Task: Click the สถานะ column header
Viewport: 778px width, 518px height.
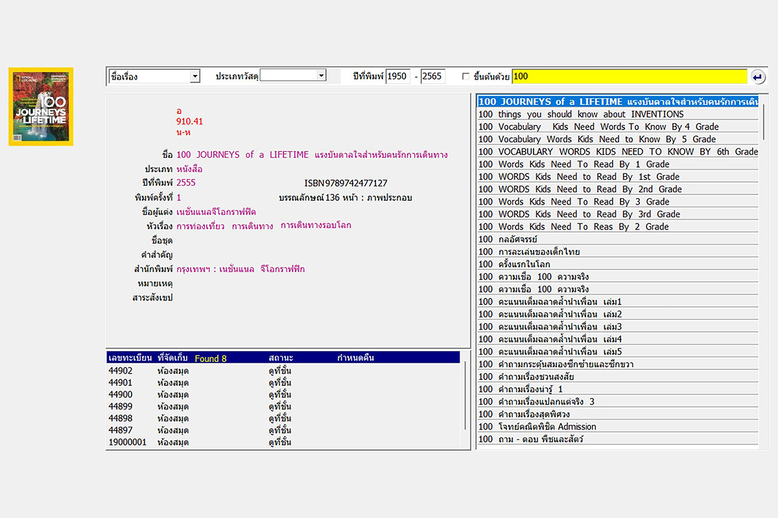Action: tap(281, 357)
